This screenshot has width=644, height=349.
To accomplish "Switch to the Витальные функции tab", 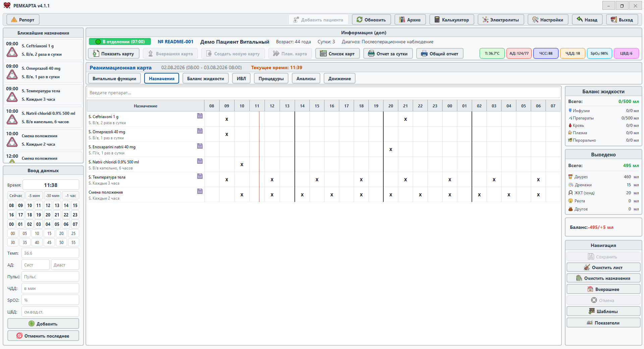I will click(x=114, y=79).
